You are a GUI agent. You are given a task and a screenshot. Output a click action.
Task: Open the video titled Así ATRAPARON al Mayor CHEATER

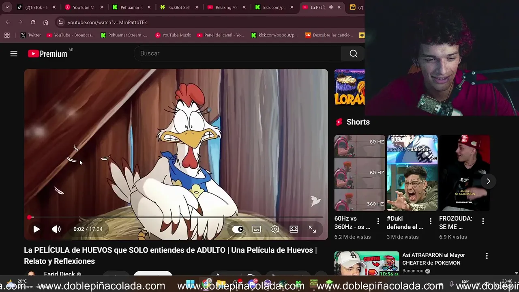[x=433, y=259]
